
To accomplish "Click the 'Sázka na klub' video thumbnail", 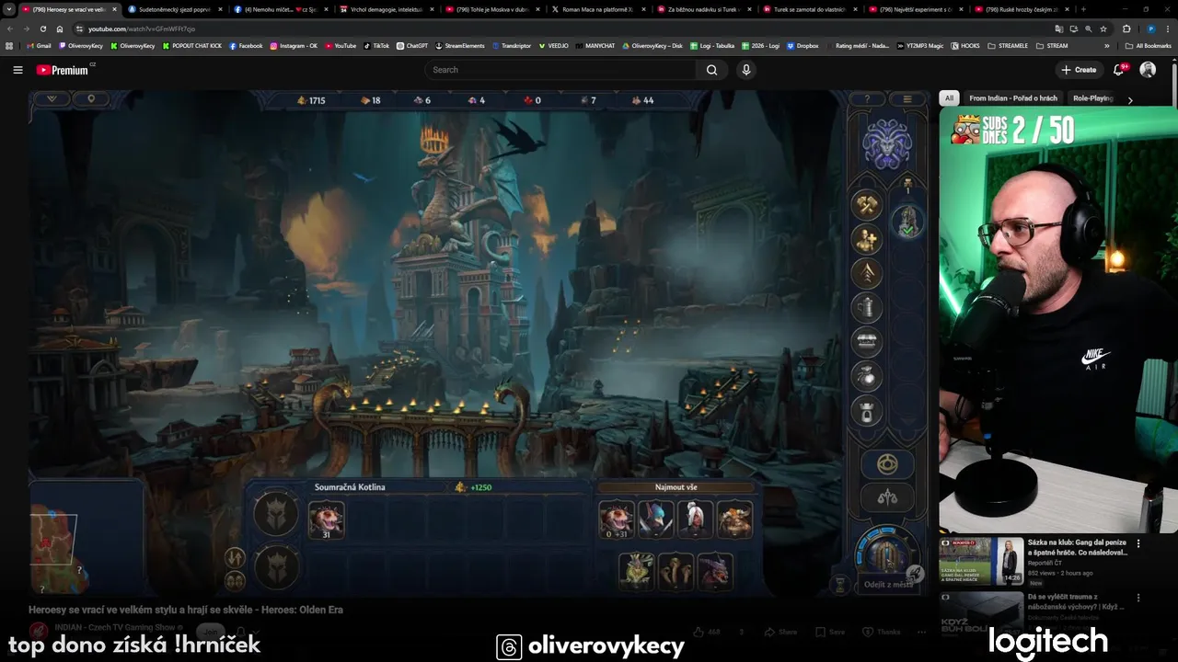I will [x=981, y=561].
